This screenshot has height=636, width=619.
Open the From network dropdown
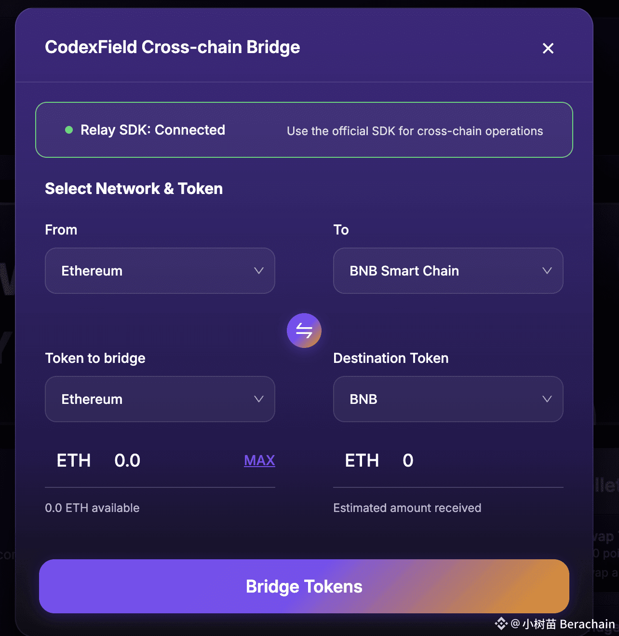click(x=160, y=271)
